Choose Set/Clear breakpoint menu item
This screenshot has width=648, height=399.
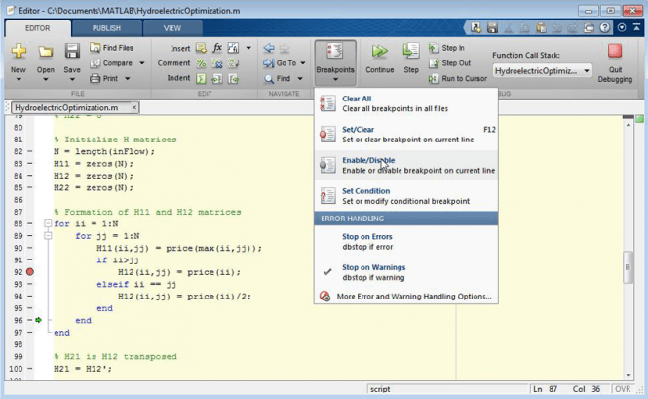click(x=405, y=134)
